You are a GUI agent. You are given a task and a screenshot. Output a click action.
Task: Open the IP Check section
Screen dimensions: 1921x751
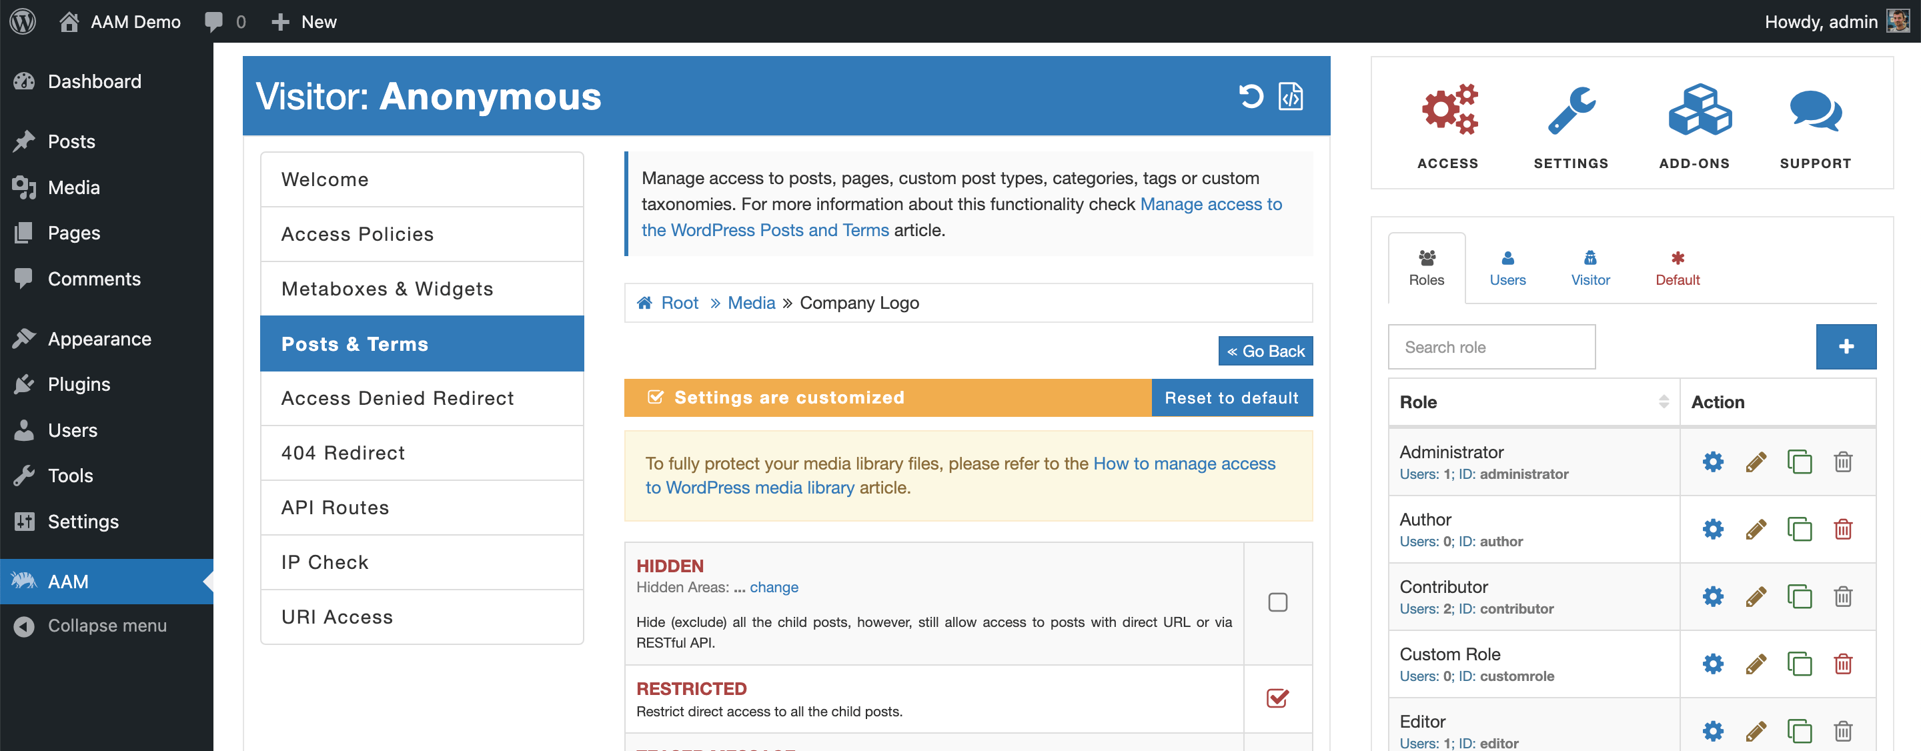tap(422, 562)
